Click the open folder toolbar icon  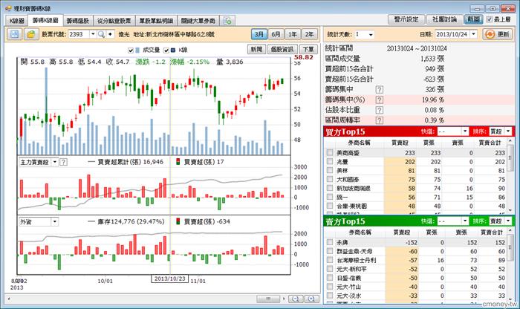[x=31, y=34]
